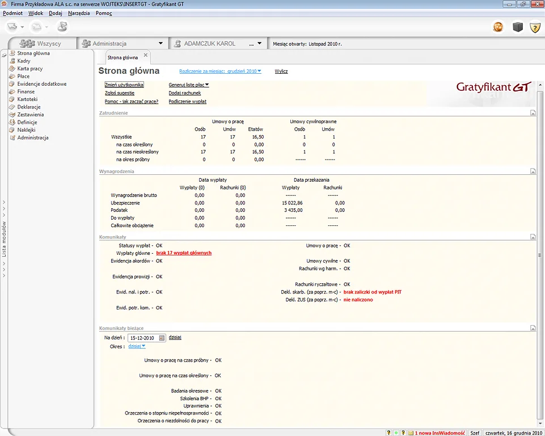Open the calendar picker next to date field
Viewport: 545px width, 436px height.
tap(162, 338)
